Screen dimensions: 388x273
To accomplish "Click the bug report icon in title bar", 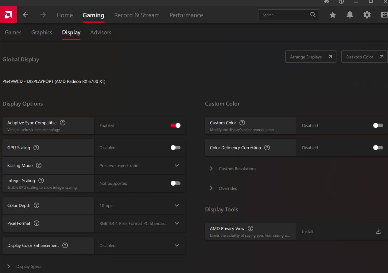I will 327,2.
